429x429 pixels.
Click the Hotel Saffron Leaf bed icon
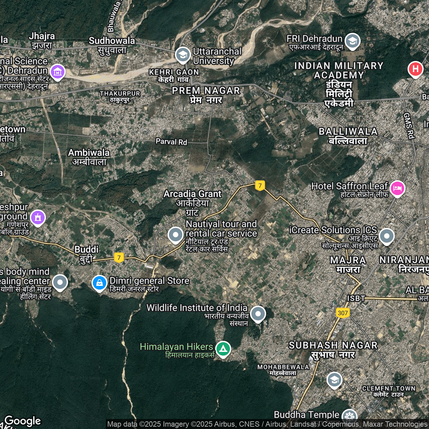[397, 188]
